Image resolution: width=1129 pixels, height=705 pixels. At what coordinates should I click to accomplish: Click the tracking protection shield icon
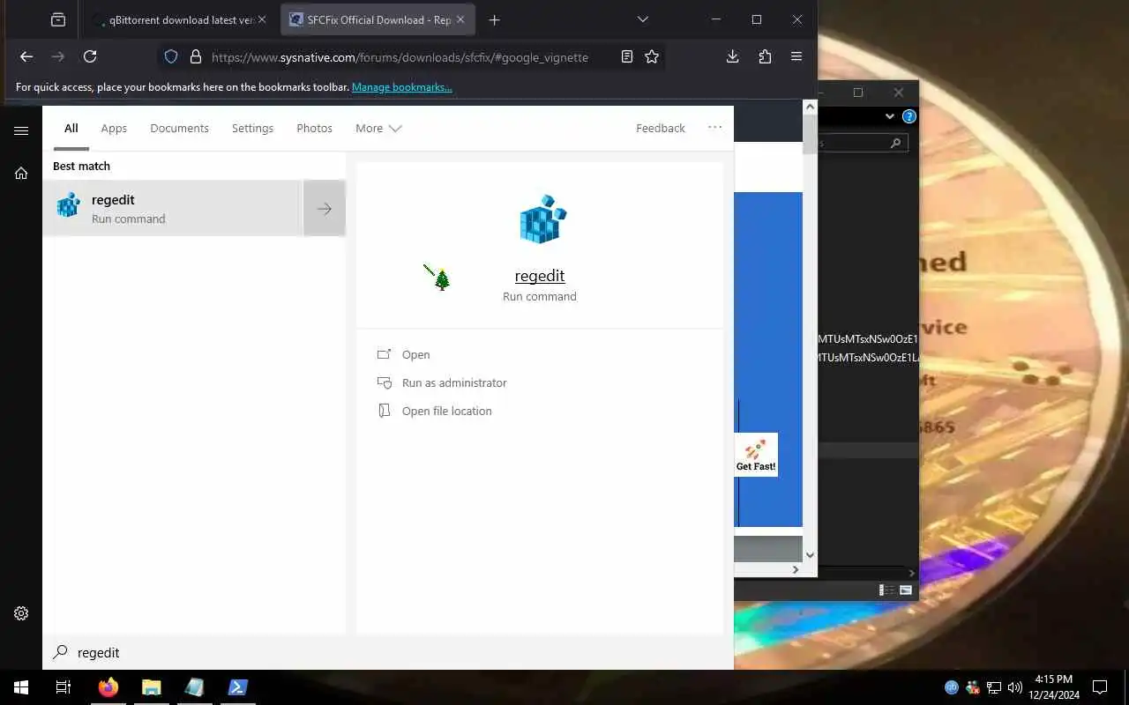(171, 56)
